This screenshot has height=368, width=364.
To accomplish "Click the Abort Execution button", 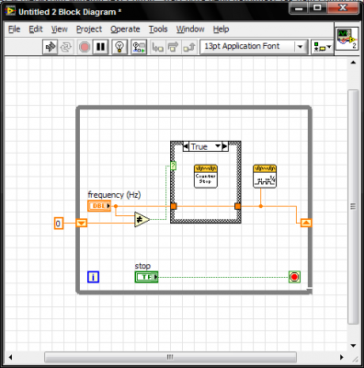I will 85,47.
